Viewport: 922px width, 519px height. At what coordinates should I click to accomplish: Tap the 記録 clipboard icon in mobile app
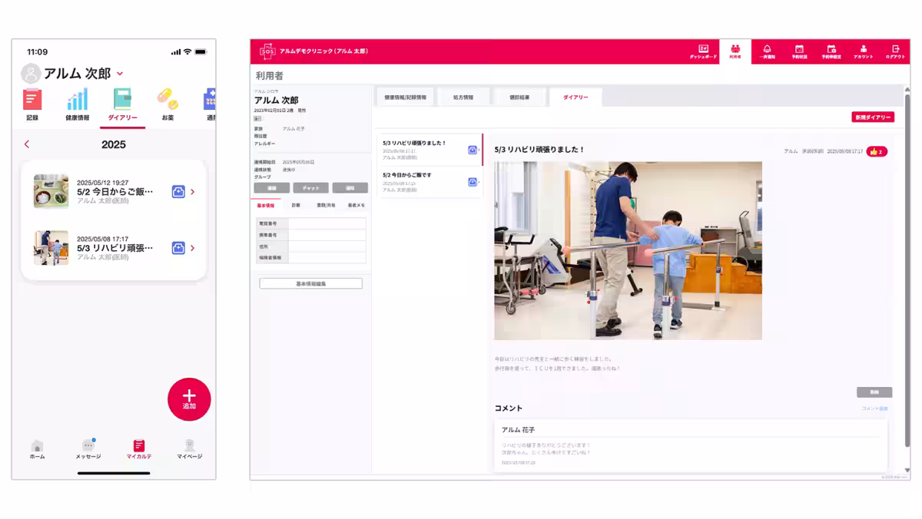(32, 100)
